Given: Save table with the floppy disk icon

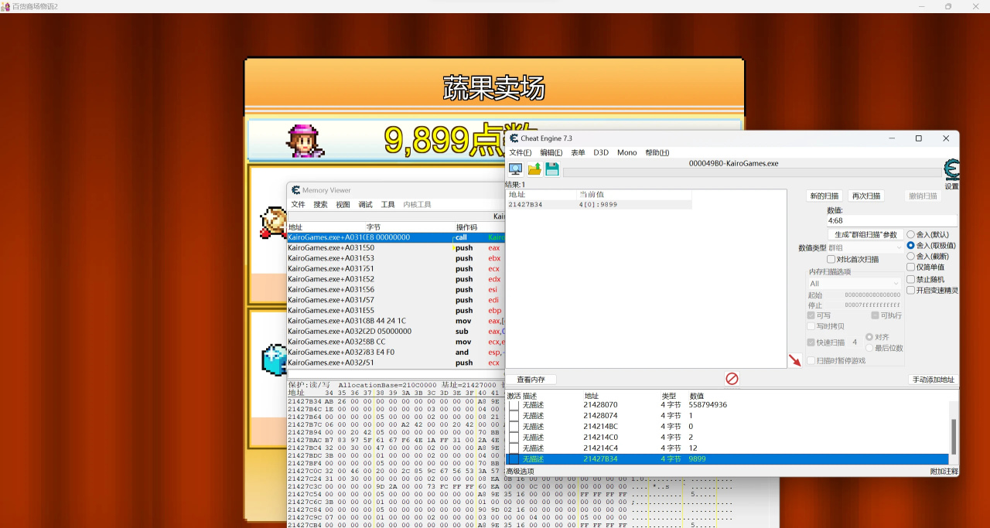Looking at the screenshot, I should click(x=552, y=169).
